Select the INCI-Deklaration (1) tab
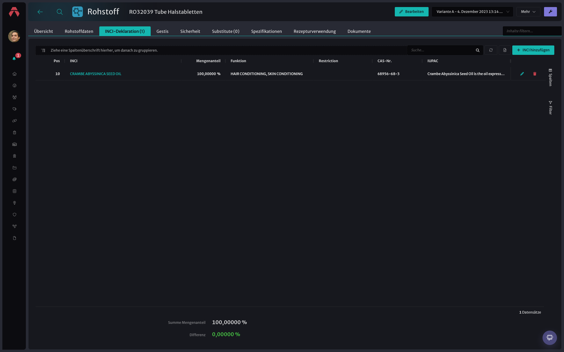This screenshot has height=352, width=564. 125,31
